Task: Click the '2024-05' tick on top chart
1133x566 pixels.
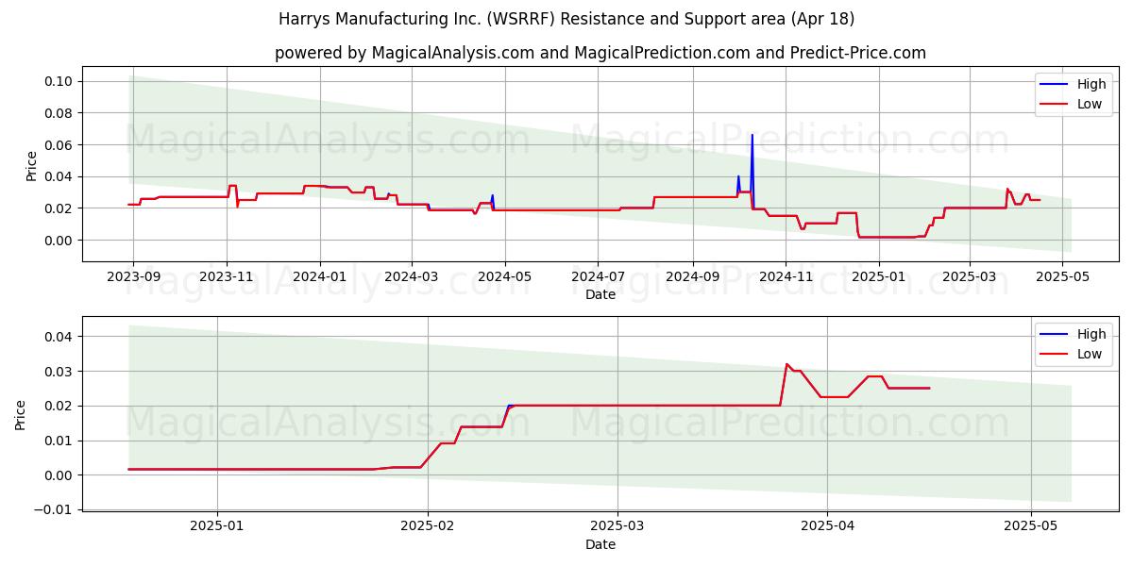Action: (x=504, y=276)
